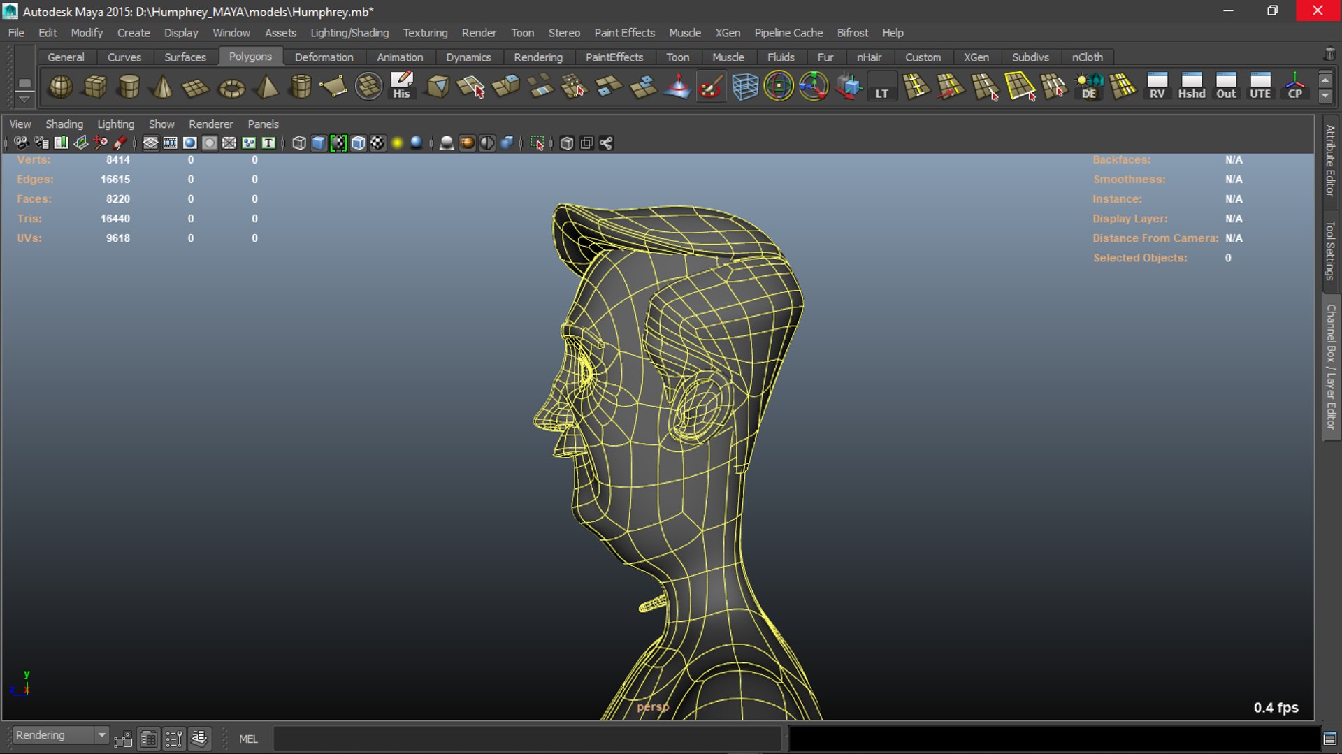Open the Rendering menu set dropdown
Viewport: 1342px width, 754px height.
[x=61, y=735]
